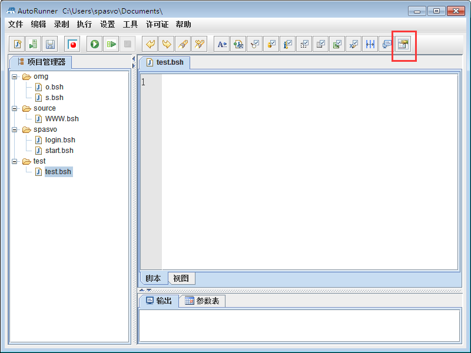Click the object spy cursor icon
This screenshot has width=471, height=353.
click(x=238, y=45)
